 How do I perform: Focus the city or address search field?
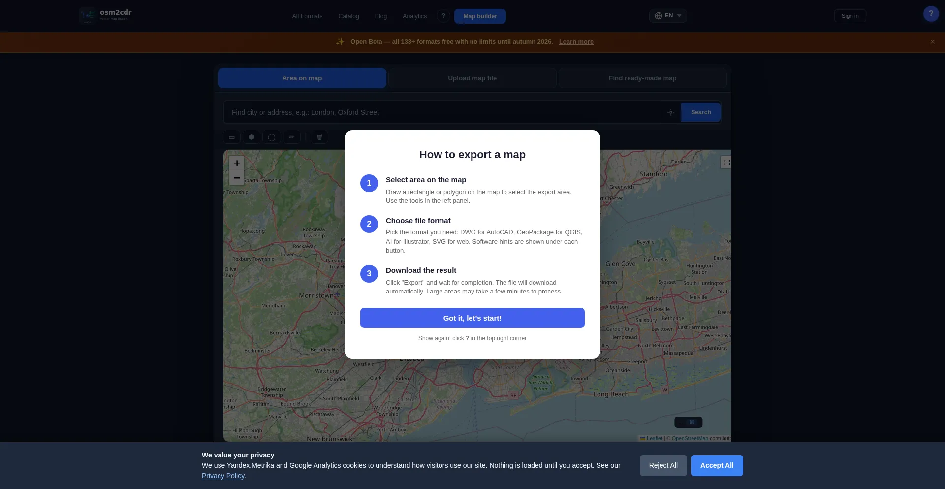441,112
